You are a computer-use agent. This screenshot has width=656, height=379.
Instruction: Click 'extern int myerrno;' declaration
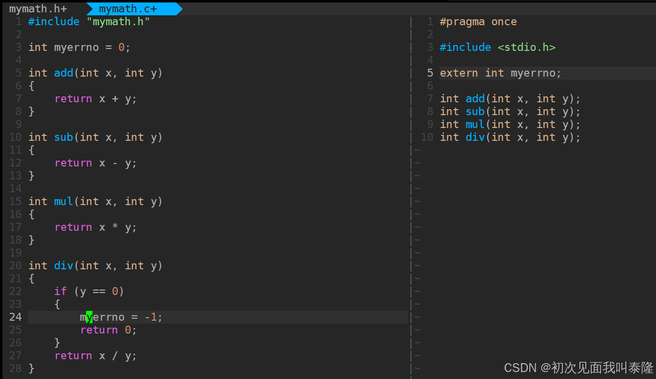pos(501,73)
